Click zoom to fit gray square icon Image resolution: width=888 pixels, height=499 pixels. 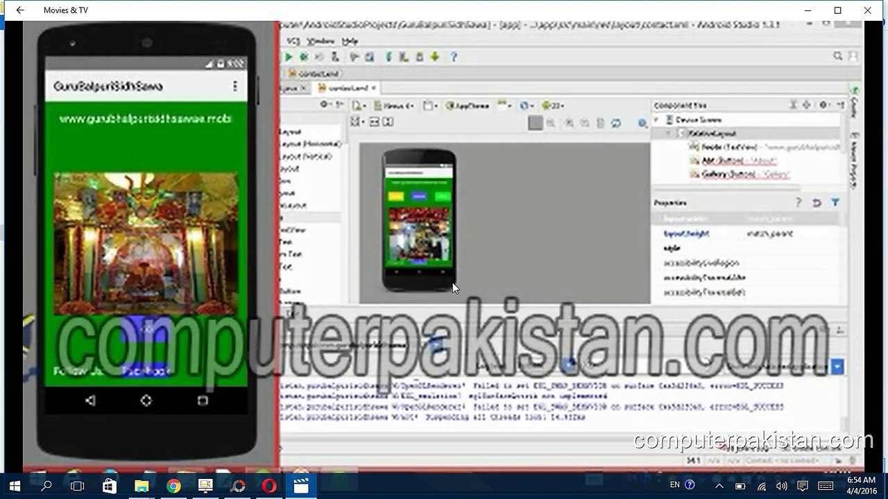click(x=535, y=123)
